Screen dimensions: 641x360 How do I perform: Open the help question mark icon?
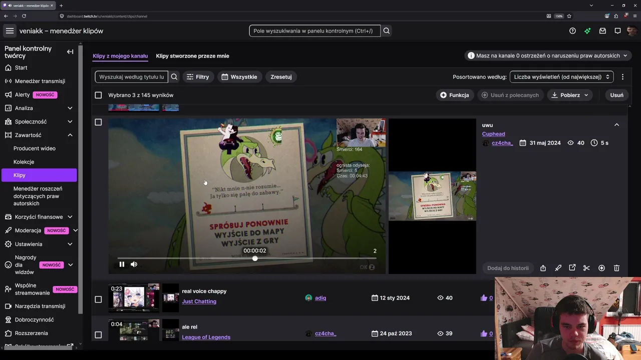572,31
